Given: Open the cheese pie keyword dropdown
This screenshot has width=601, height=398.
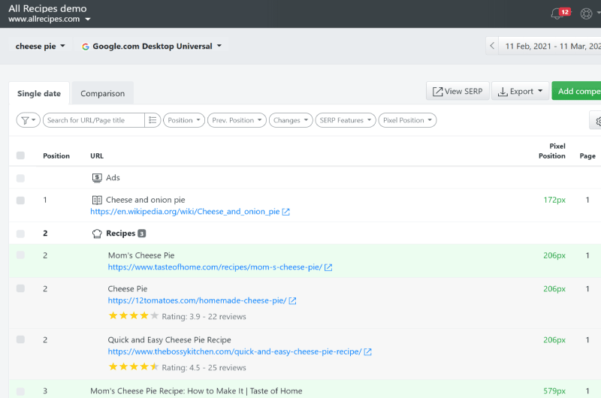Looking at the screenshot, I should point(41,47).
